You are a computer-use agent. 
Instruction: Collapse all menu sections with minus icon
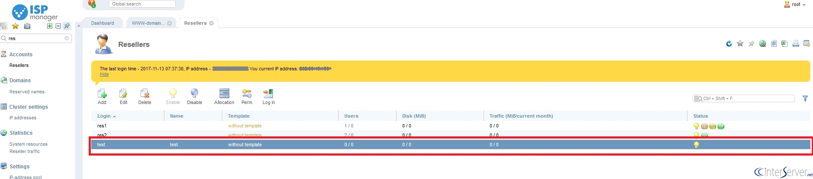pos(58,26)
